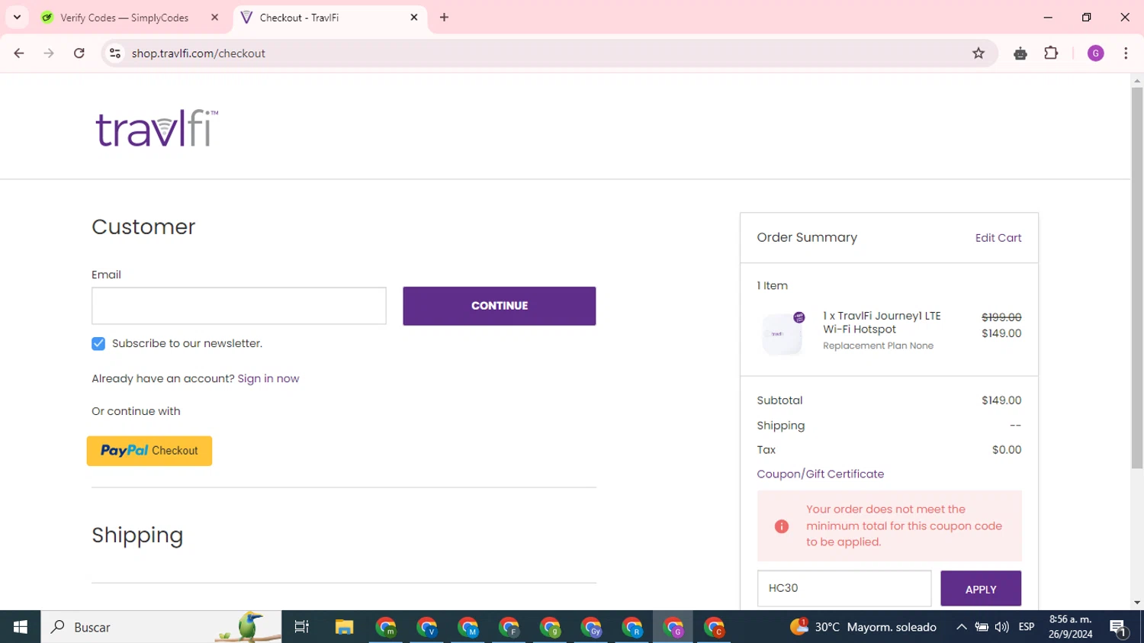Viewport: 1144px width, 643px height.
Task: Go back to the previous page
Action: (19, 53)
